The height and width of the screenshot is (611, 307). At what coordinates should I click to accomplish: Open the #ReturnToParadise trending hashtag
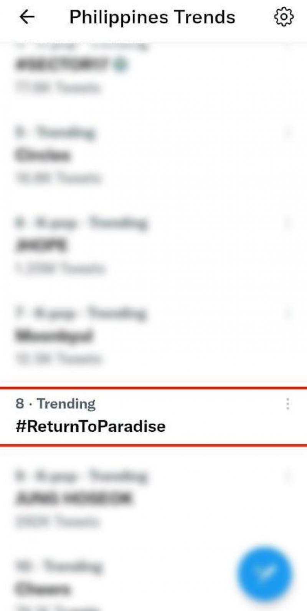[91, 426]
